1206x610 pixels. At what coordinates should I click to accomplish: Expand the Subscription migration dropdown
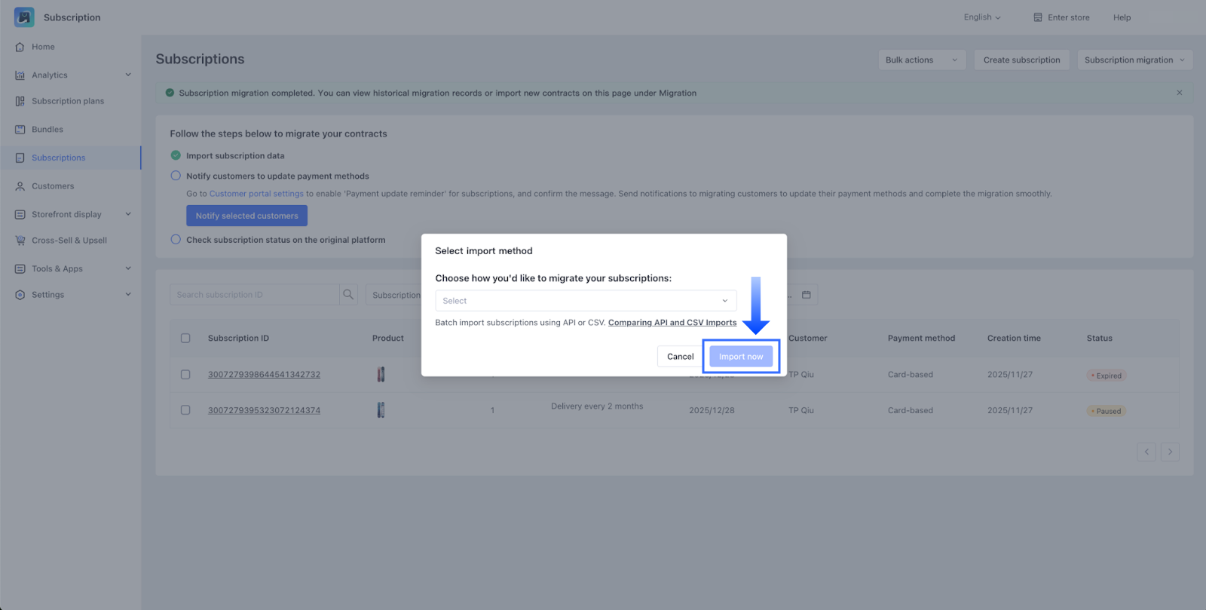pyautogui.click(x=1134, y=60)
